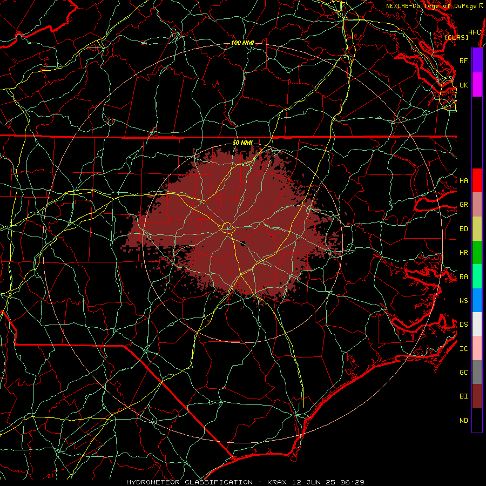486x486 pixels.
Task: Click the GC legend label
Action: [x=464, y=372]
